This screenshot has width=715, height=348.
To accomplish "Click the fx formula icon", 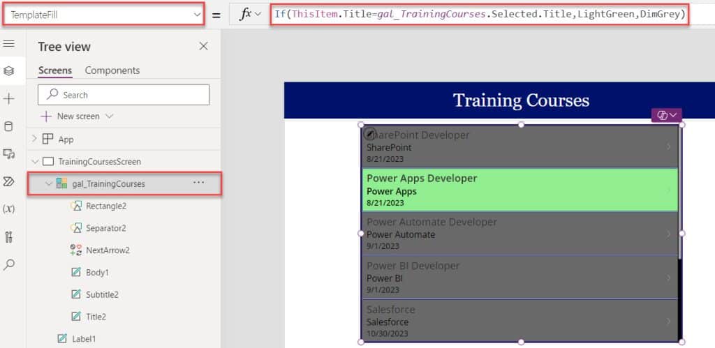I will (245, 14).
